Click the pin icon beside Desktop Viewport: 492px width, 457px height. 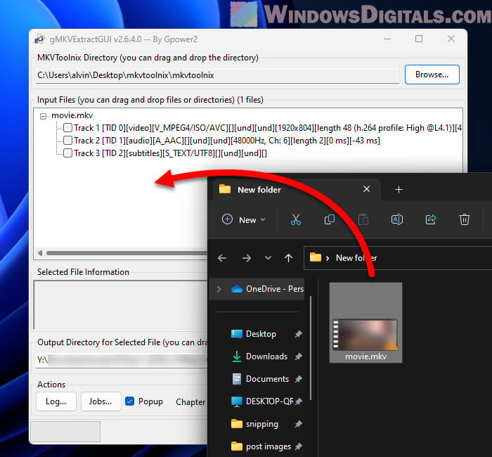point(299,334)
